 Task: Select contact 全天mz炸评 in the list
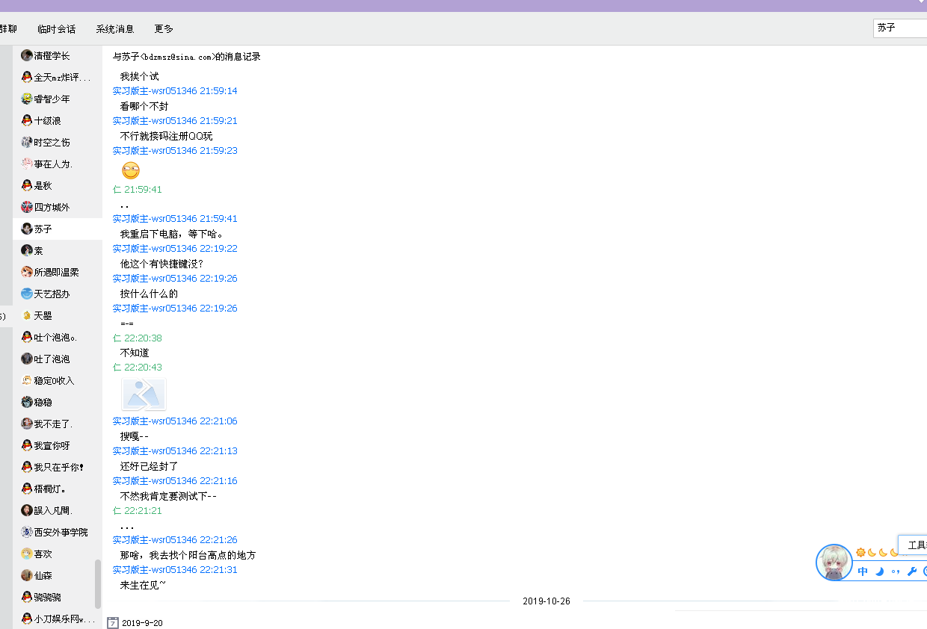[58, 77]
